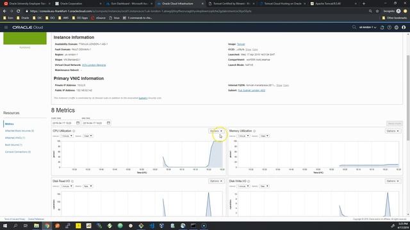410x230 pixels.
Task: Select Metrics in Resources sidebar
Action: pyautogui.click(x=10, y=124)
